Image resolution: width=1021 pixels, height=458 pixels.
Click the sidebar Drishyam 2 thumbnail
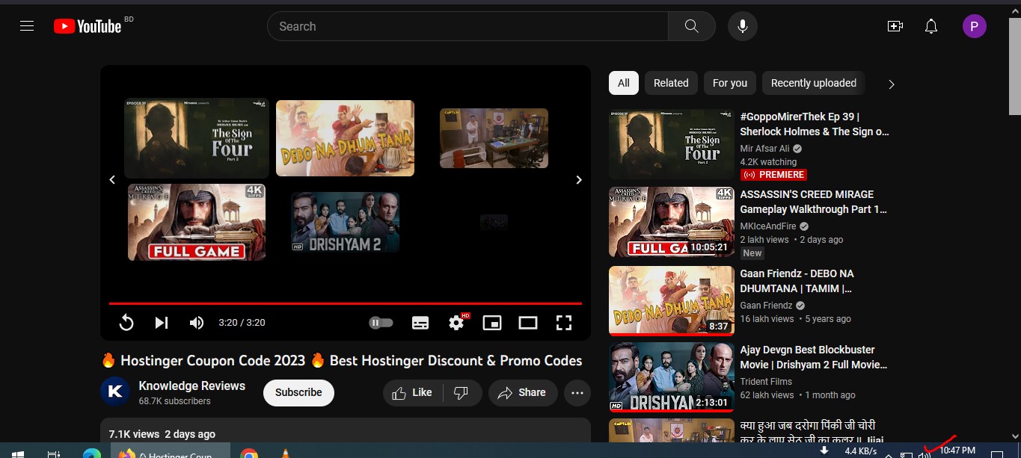click(x=671, y=378)
